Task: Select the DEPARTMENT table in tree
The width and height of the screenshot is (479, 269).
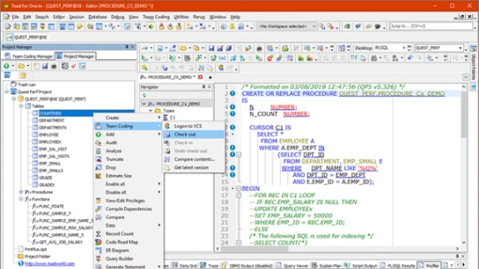Action: pyautogui.click(x=52, y=120)
